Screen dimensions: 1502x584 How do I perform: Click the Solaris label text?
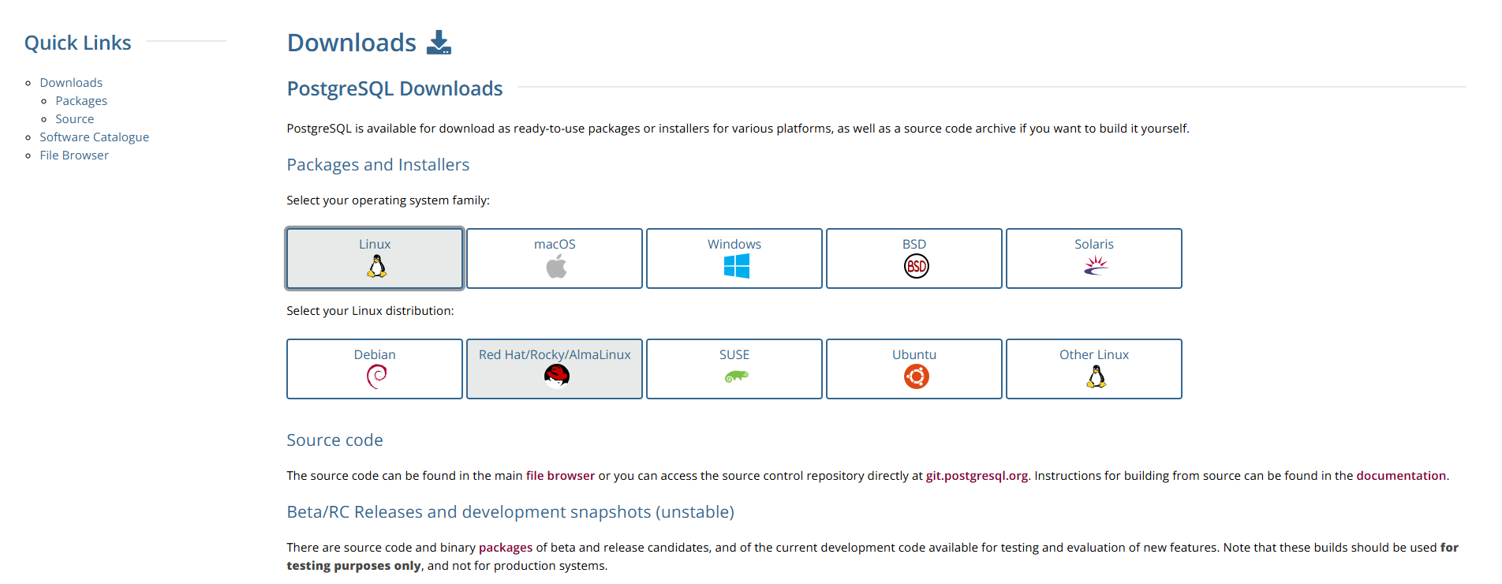1094,244
